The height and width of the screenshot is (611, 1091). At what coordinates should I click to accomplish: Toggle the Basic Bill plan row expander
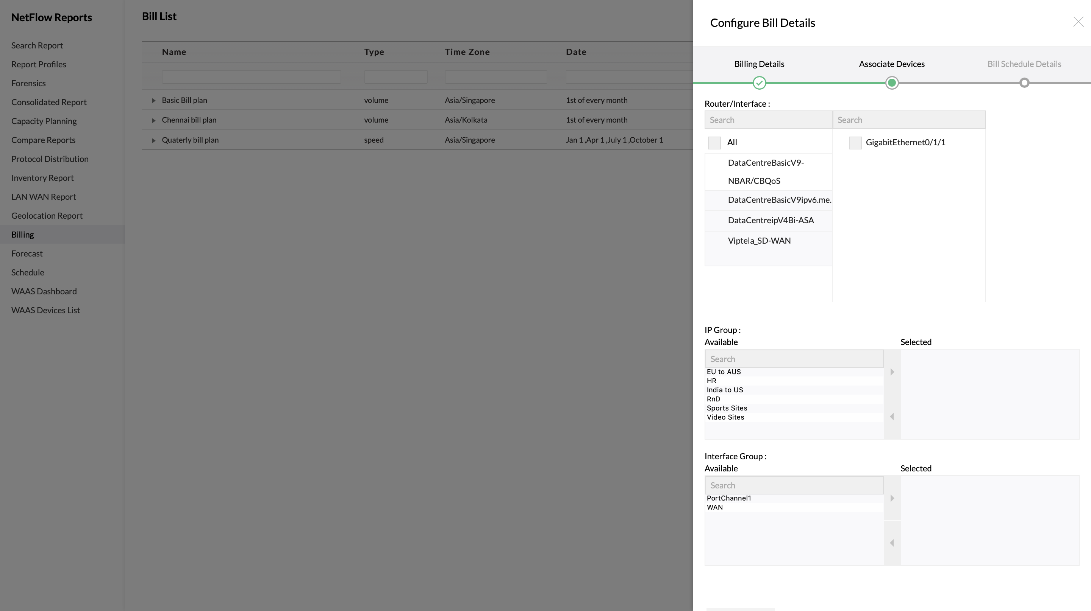pos(153,100)
